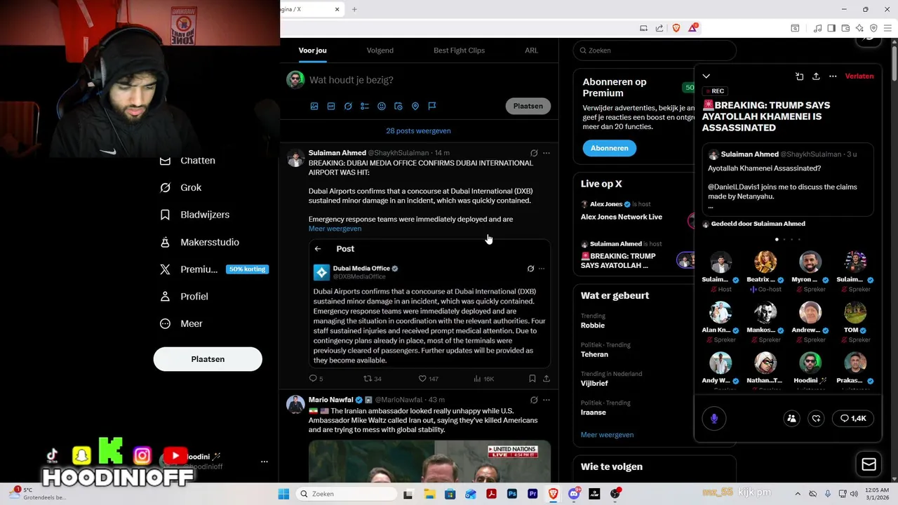Show hidden system tray icons chevron
898x505 pixels.
(x=799, y=494)
